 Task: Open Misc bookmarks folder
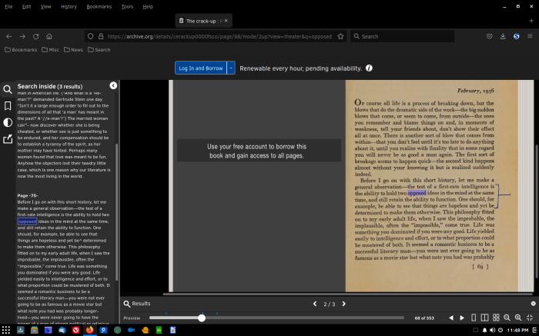pos(50,50)
